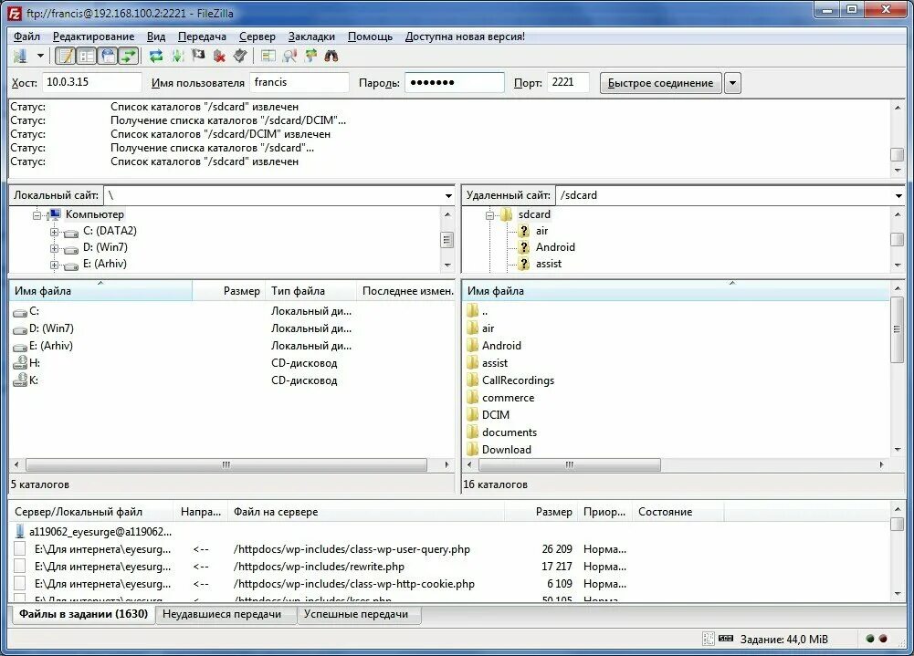914x656 pixels.
Task: Click the binoculars search remote files icon
Action: click(x=331, y=56)
